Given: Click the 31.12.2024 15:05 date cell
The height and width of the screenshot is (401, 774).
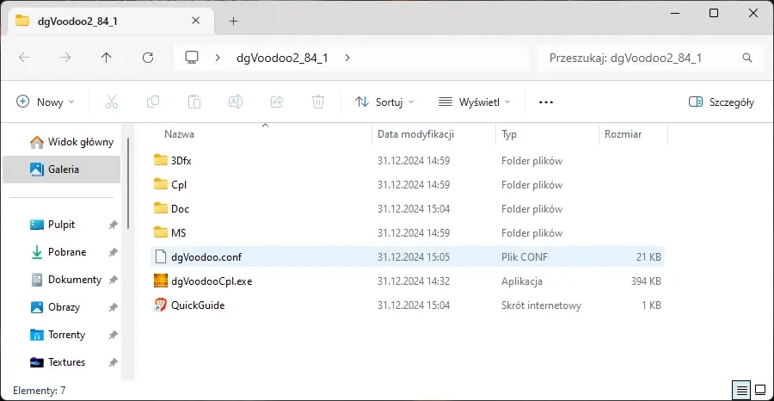Looking at the screenshot, I should tap(414, 256).
